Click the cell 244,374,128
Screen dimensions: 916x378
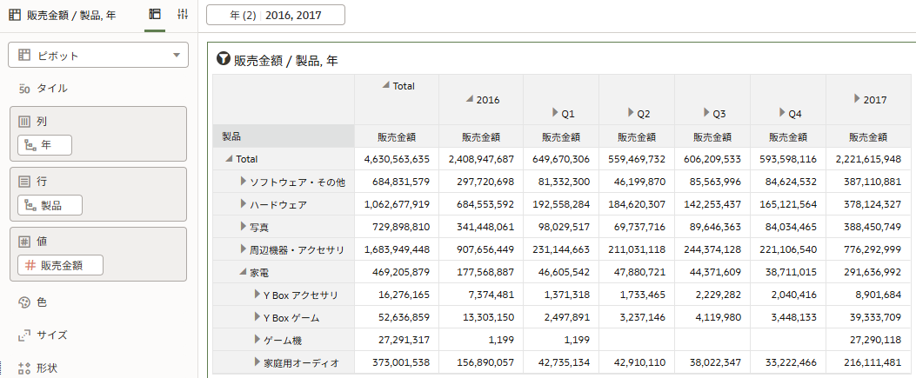tap(712, 249)
